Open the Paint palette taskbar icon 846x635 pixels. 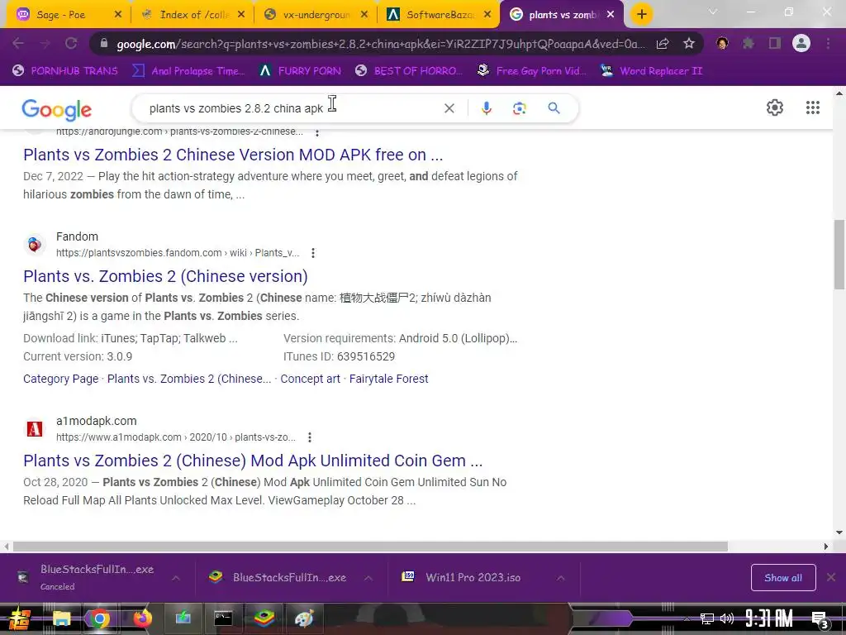coord(304,618)
